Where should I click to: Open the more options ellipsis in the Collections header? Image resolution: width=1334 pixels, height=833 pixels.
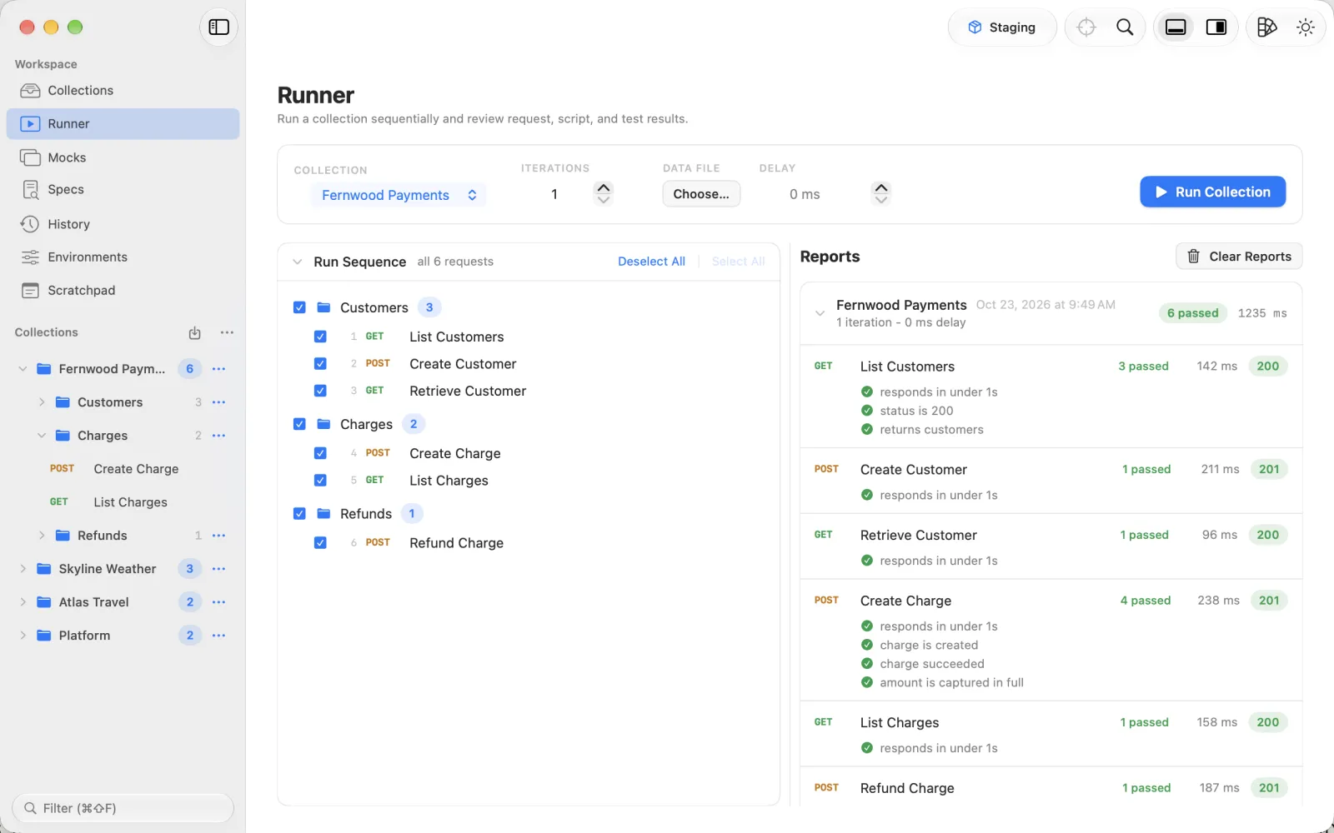(x=227, y=332)
